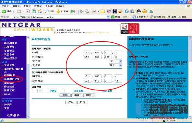The height and width of the screenshot is (123, 192).
Task: Click the green Refresh page icon
Action: tap(34, 12)
